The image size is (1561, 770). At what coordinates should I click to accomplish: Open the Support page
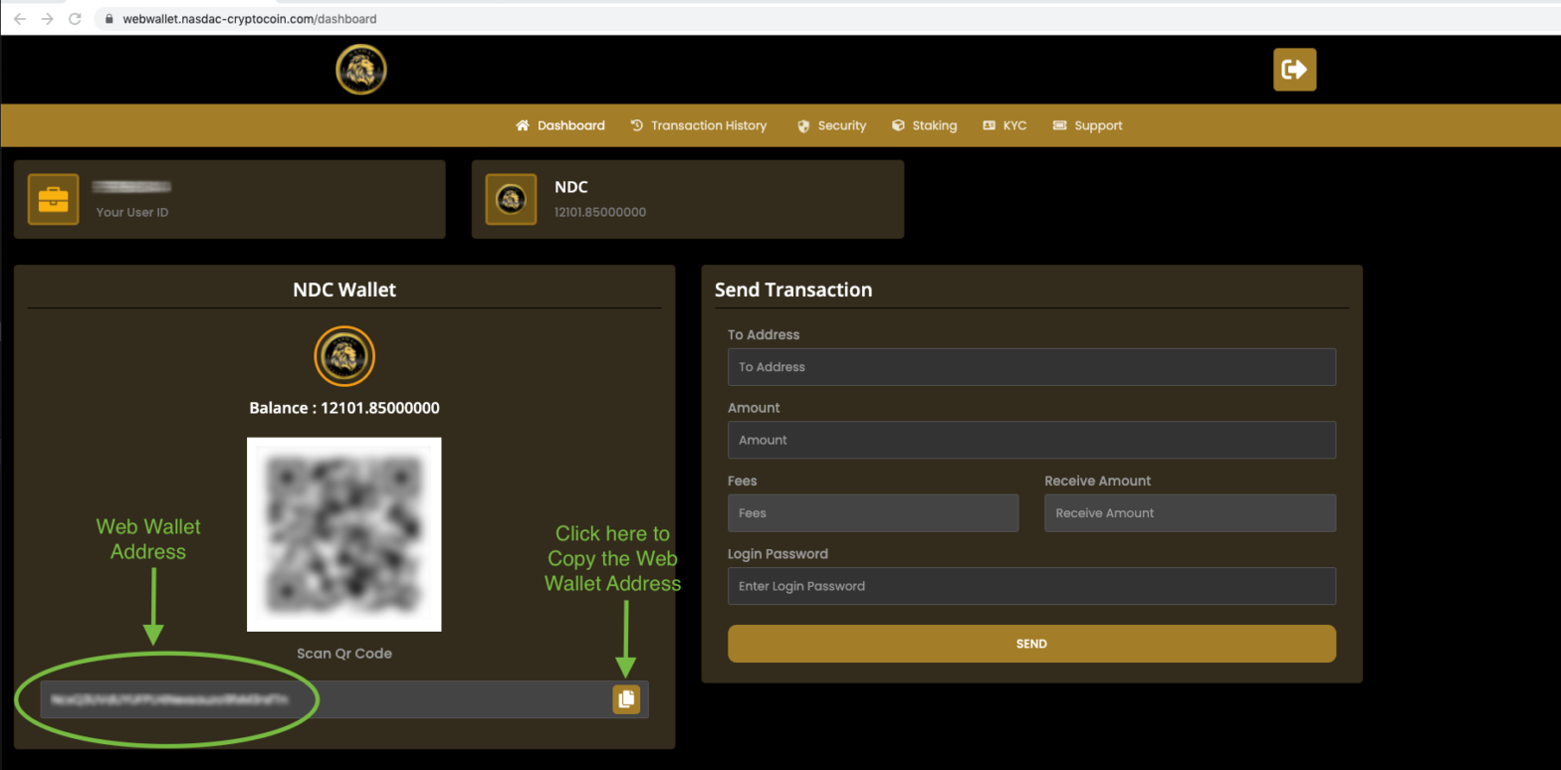tap(1087, 125)
